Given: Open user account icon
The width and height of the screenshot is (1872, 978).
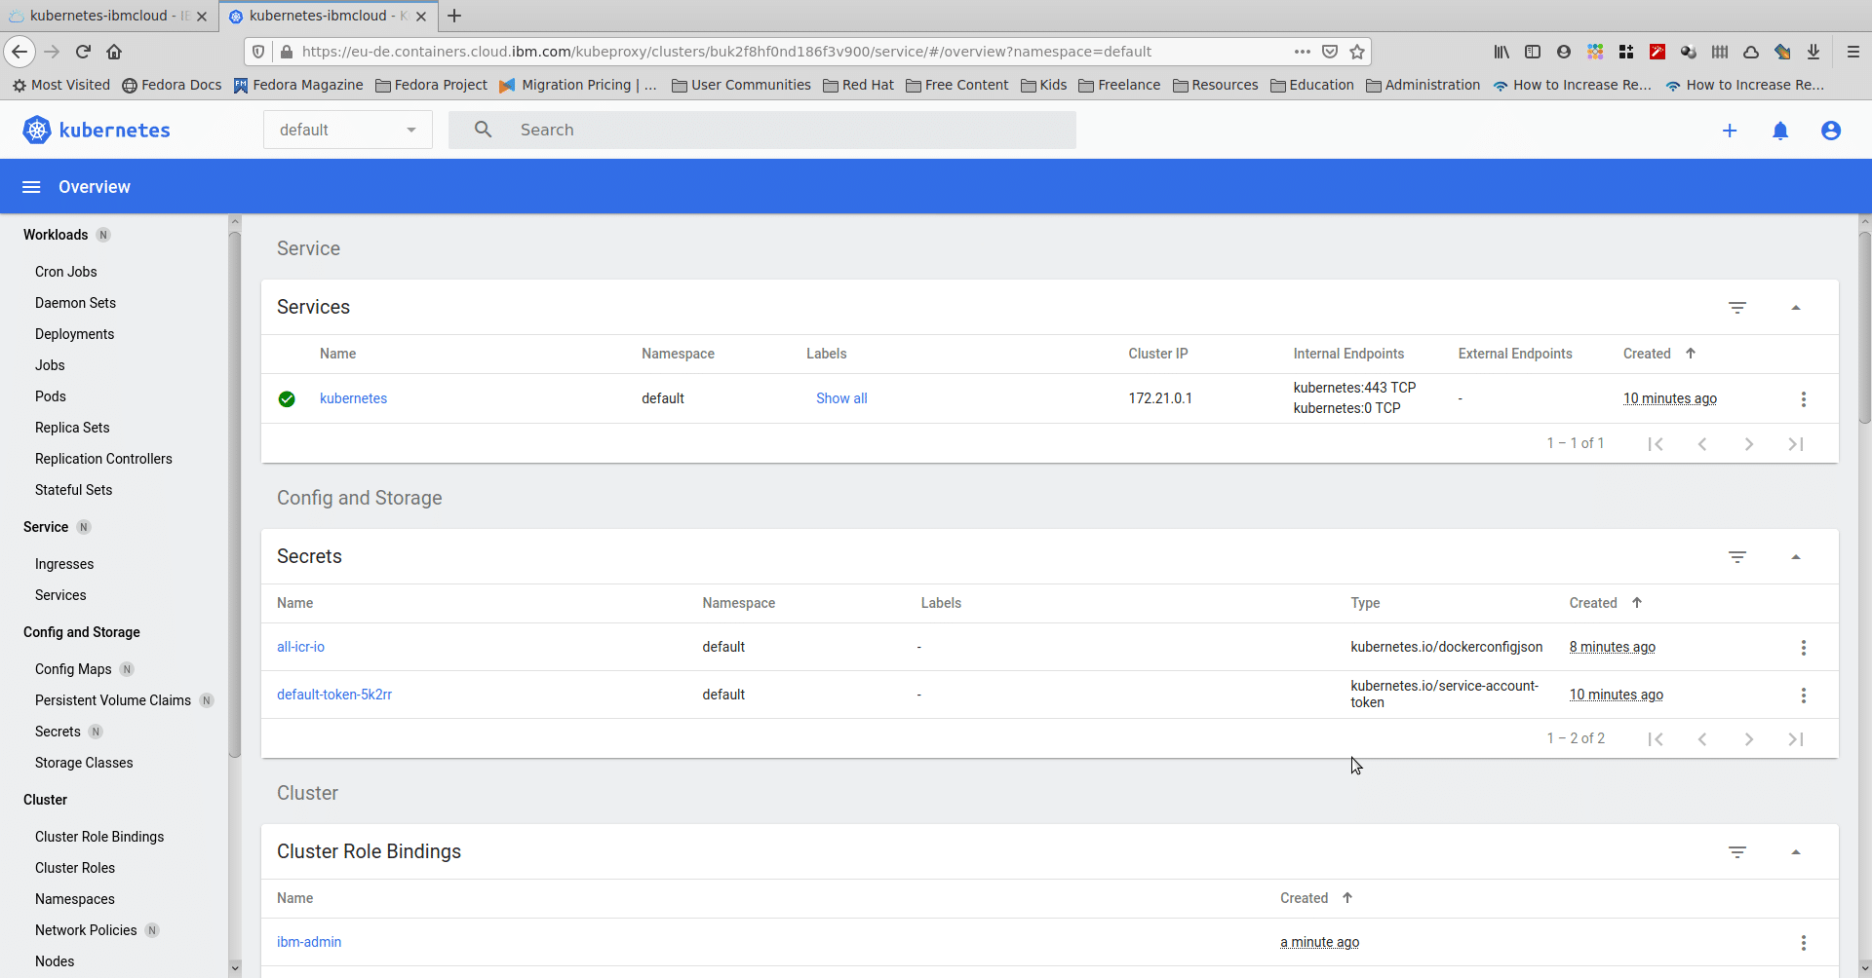Looking at the screenshot, I should 1831,131.
